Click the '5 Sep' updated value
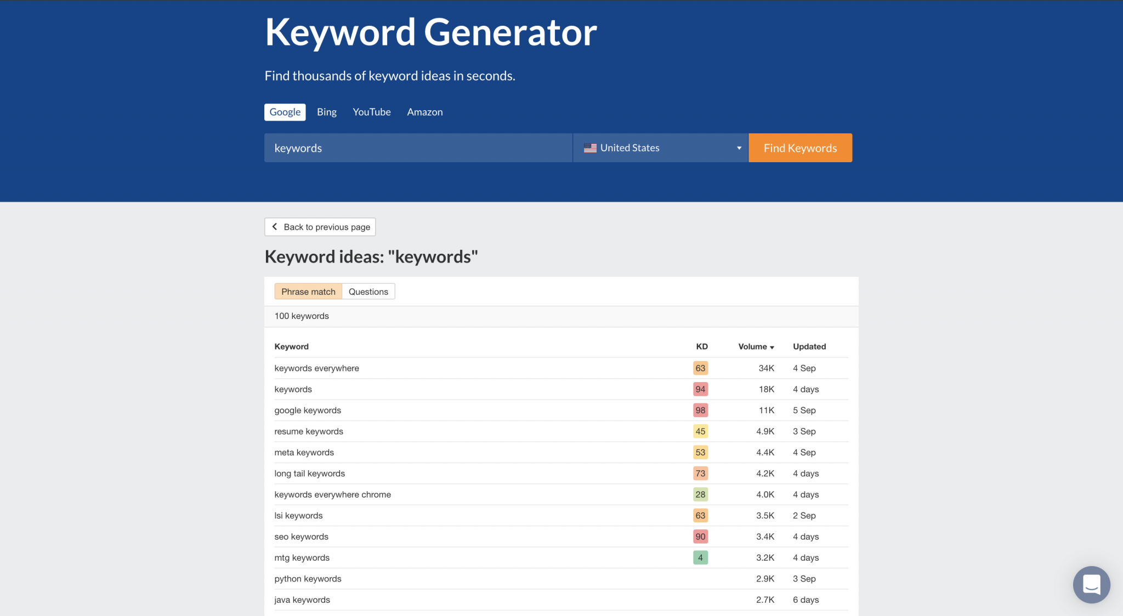The width and height of the screenshot is (1123, 616). tap(804, 410)
